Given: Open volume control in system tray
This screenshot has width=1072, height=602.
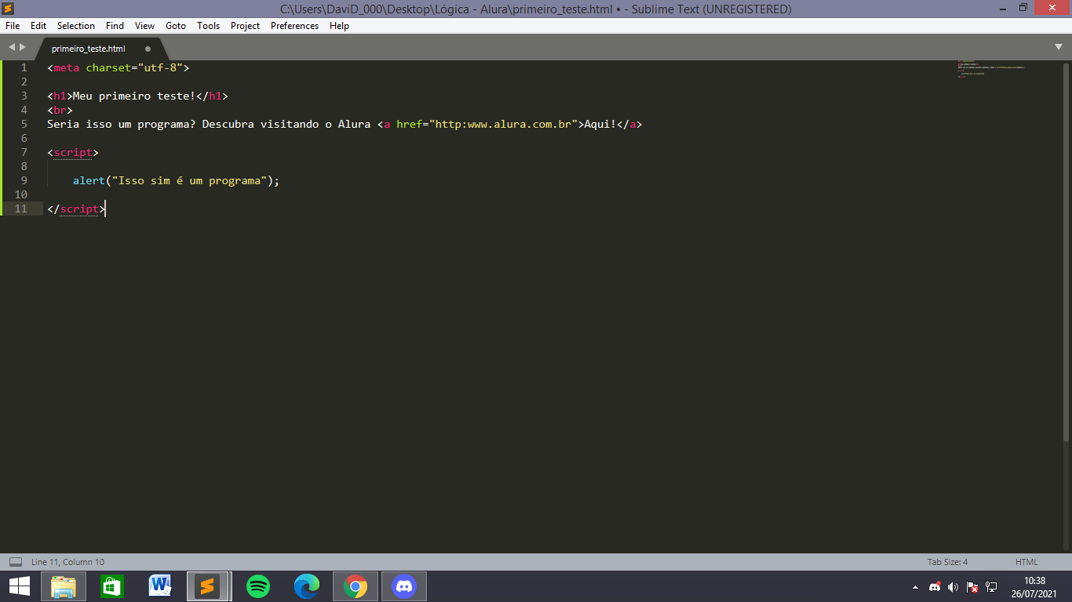Looking at the screenshot, I should point(953,586).
